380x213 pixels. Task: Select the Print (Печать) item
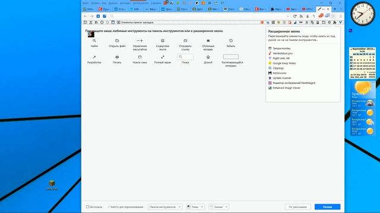tap(117, 59)
